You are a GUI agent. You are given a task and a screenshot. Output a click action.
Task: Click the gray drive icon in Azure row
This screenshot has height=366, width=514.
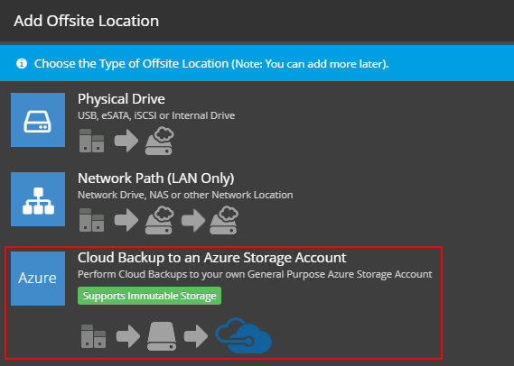(162, 336)
